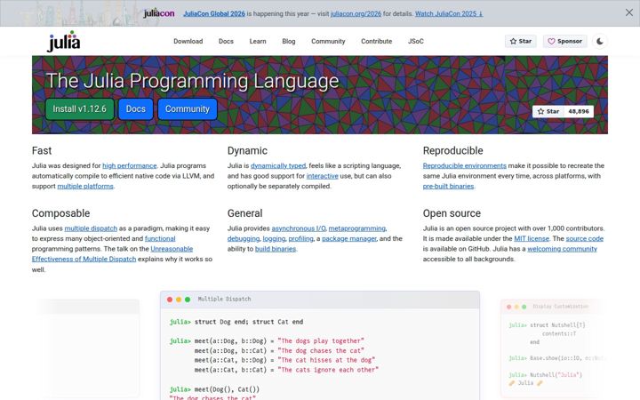Click the yellow dot in Multiple Dispatch window

point(179,300)
